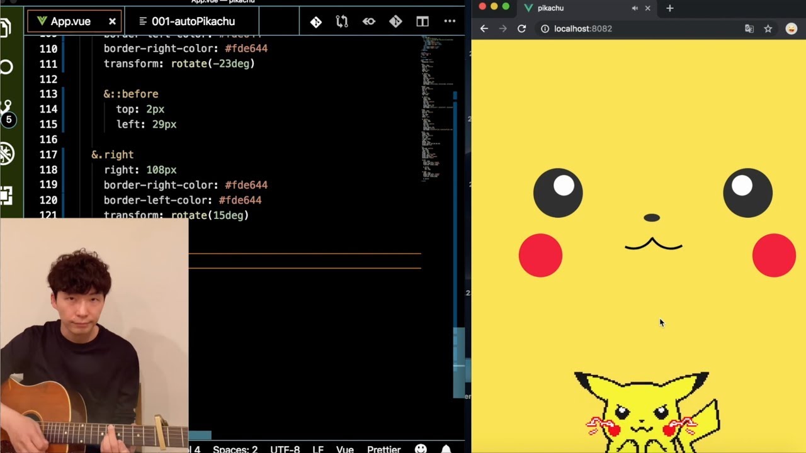Click Pikachu's right red cheek
This screenshot has height=453, width=806.
774,255
